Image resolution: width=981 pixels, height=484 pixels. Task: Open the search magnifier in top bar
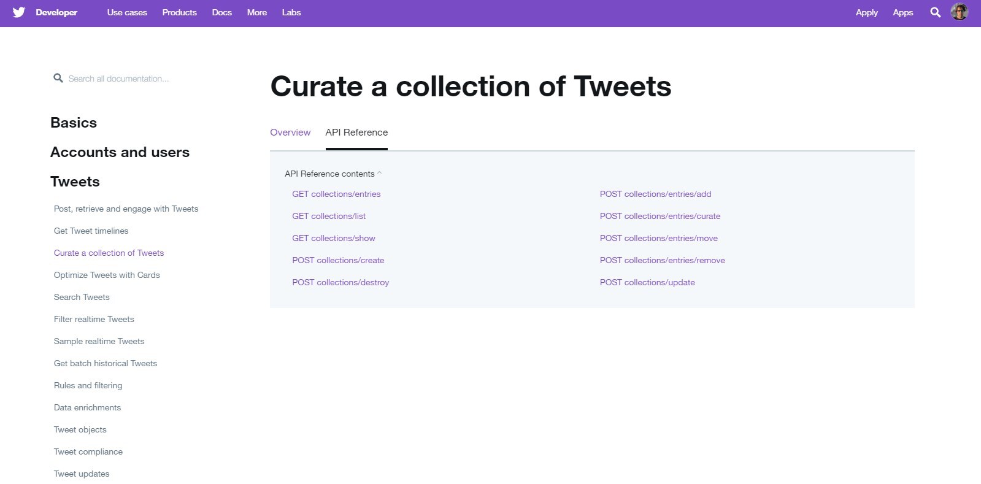pyautogui.click(x=935, y=12)
